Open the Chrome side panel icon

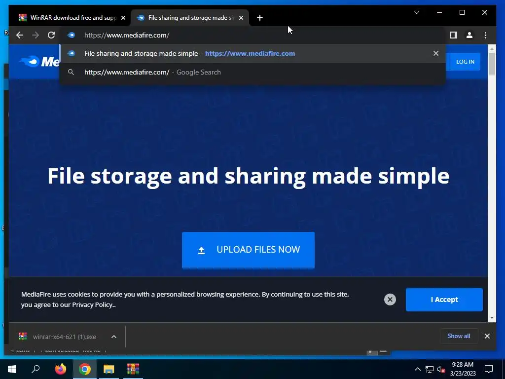(454, 35)
